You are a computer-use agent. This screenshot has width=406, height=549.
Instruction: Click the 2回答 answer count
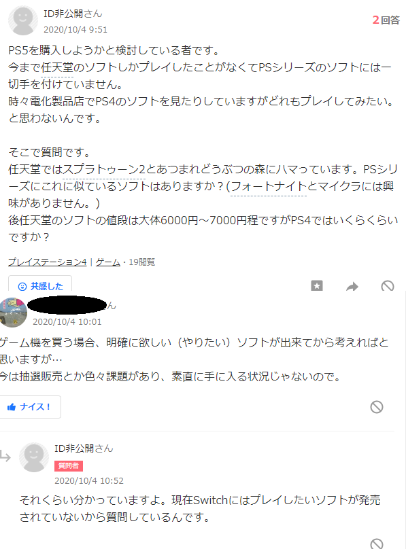click(x=386, y=20)
